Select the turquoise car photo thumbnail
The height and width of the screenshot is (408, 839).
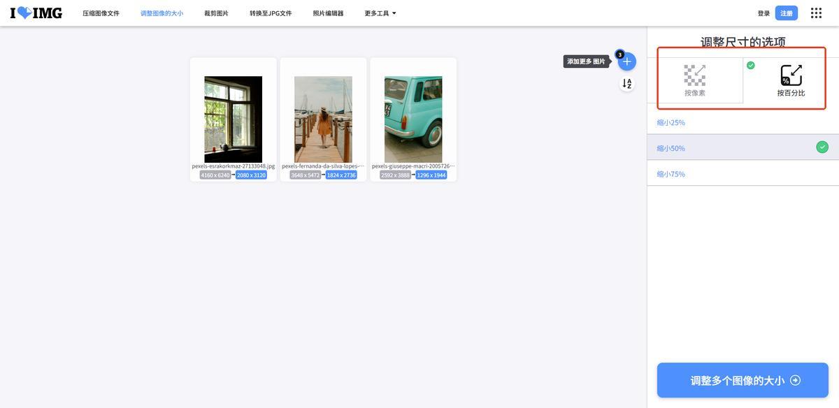click(x=413, y=119)
